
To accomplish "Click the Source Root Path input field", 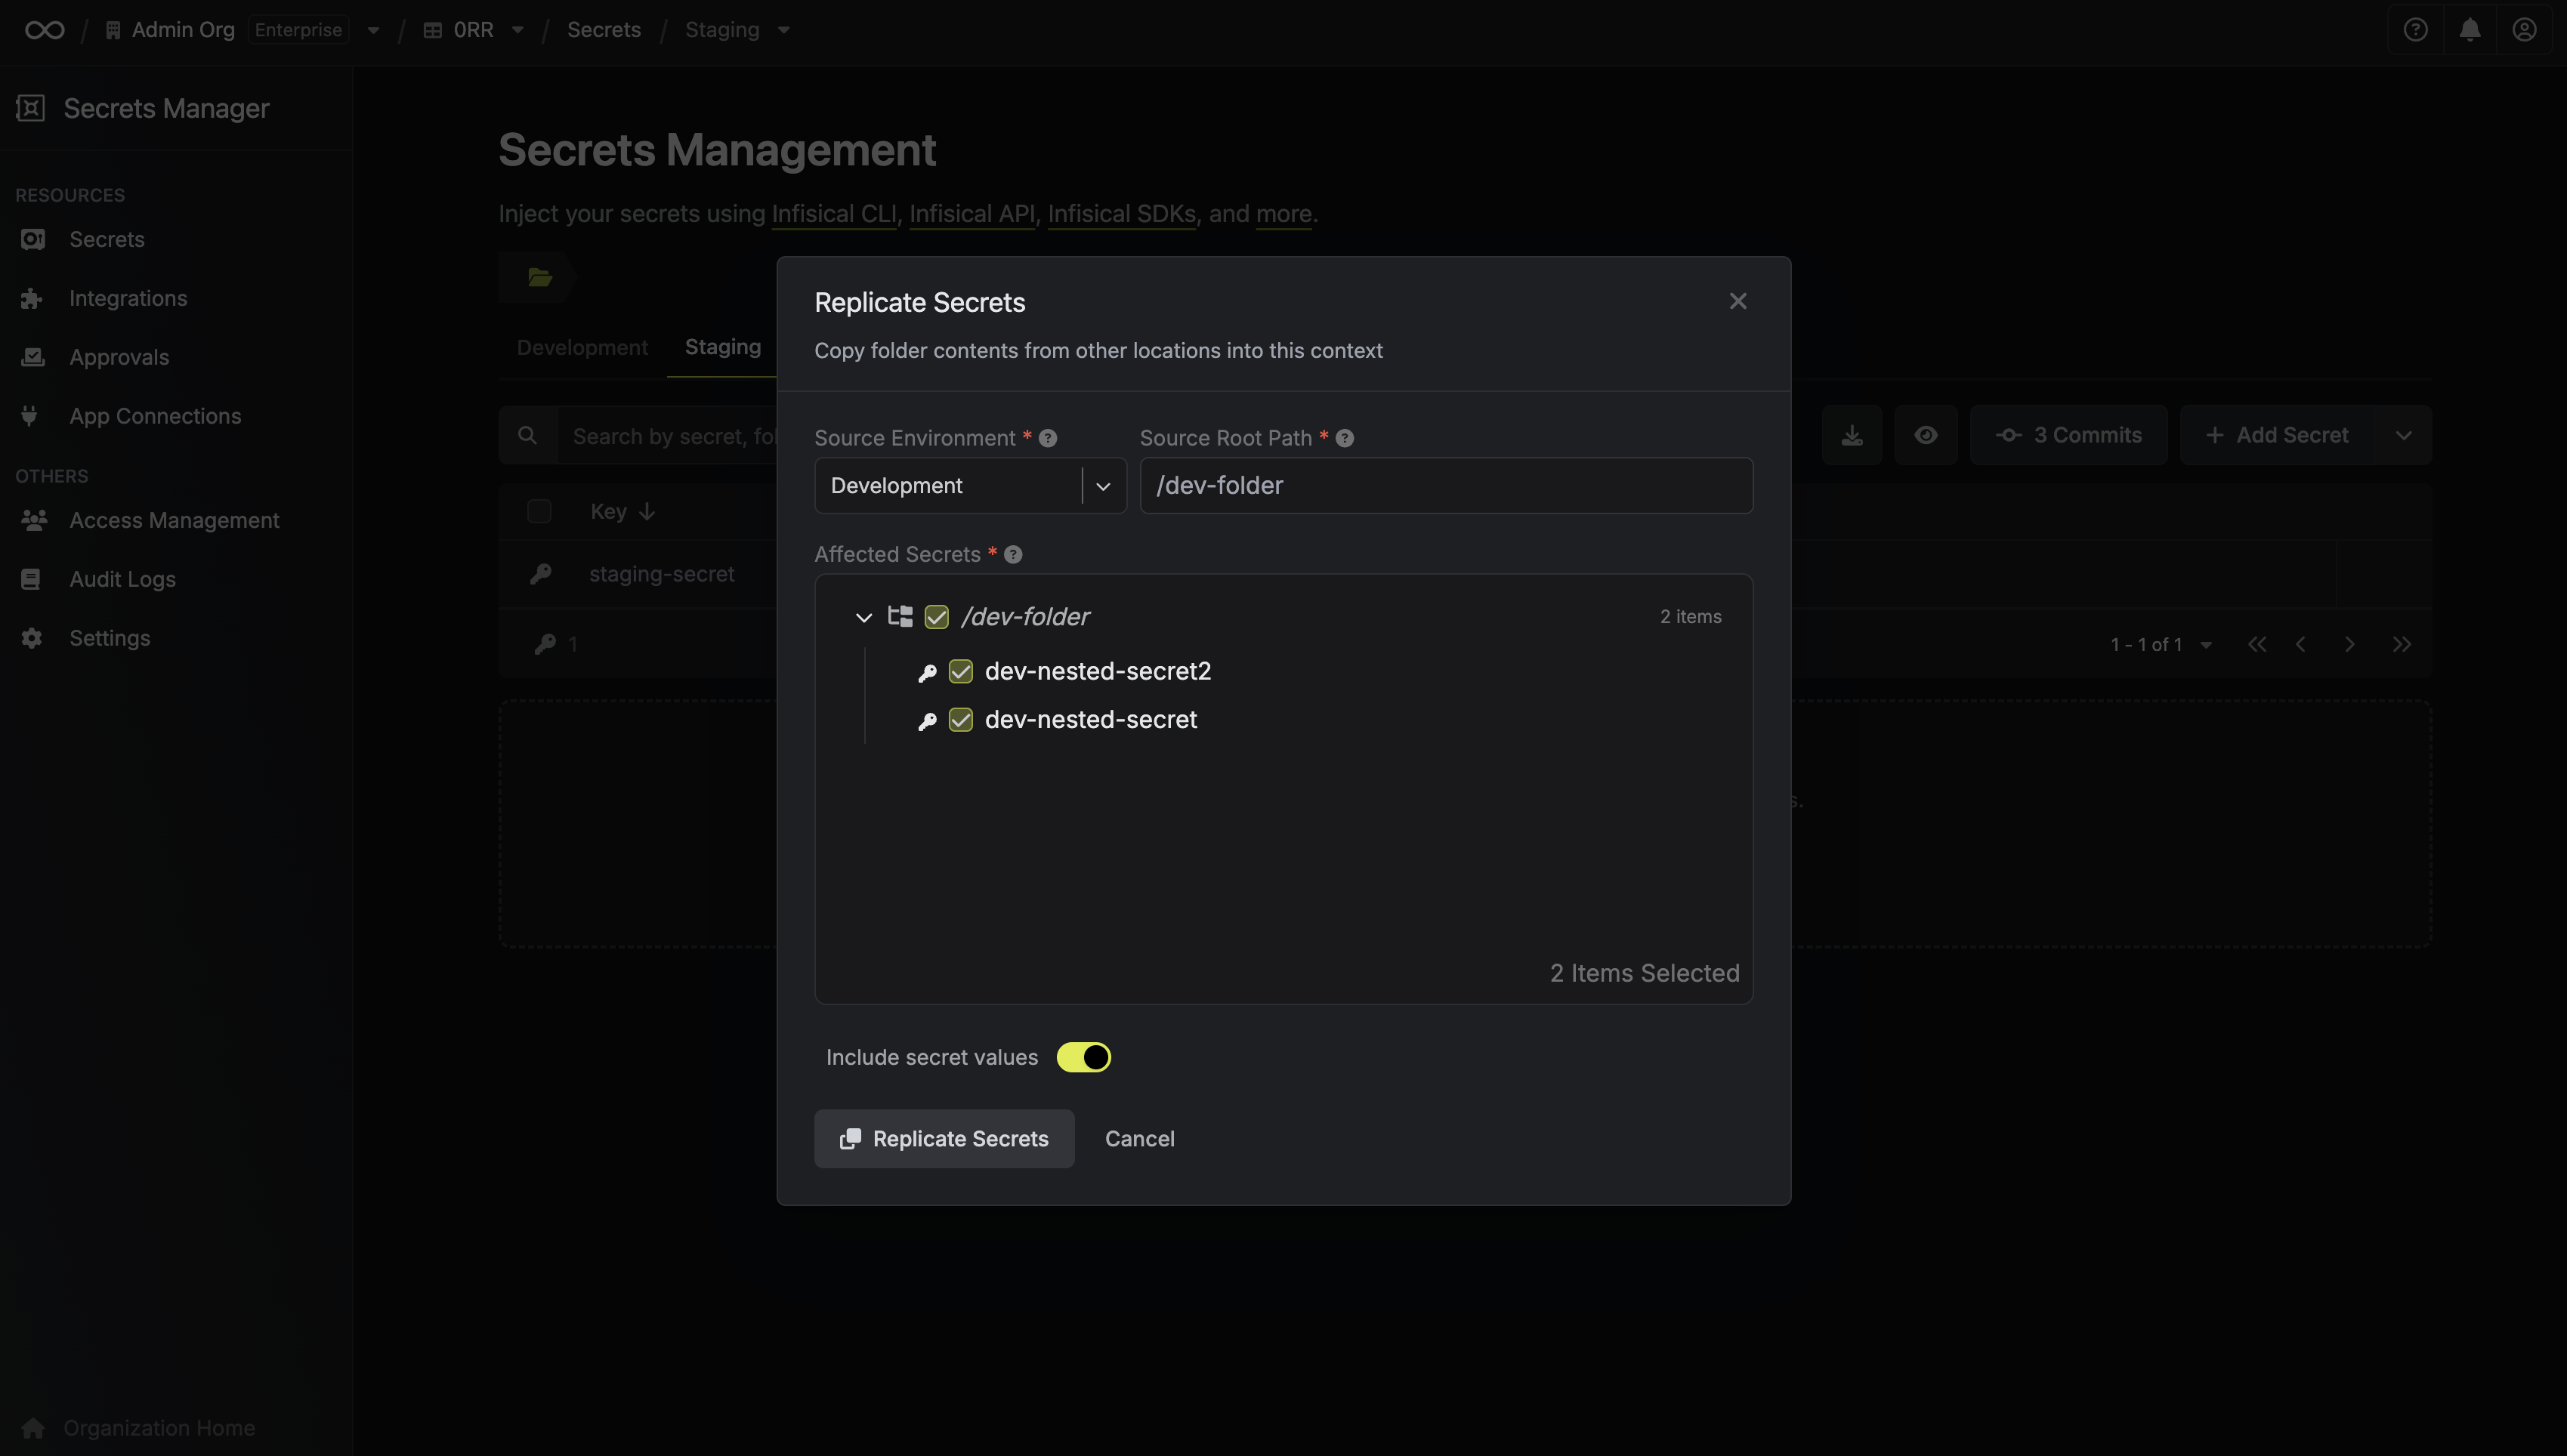I will [x=1446, y=485].
